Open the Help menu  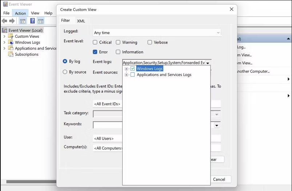48,13
